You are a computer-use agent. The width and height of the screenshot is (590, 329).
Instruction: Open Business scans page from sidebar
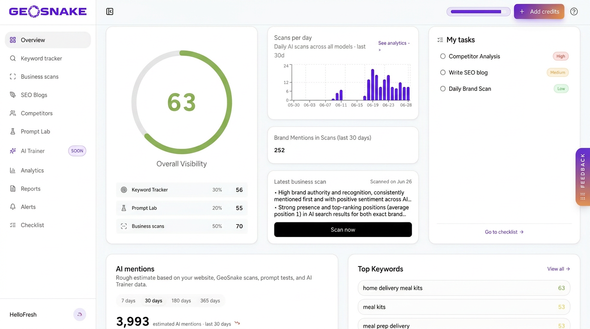(48, 77)
